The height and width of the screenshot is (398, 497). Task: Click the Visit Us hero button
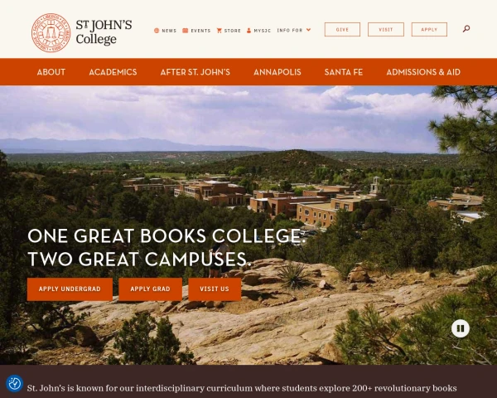(215, 289)
